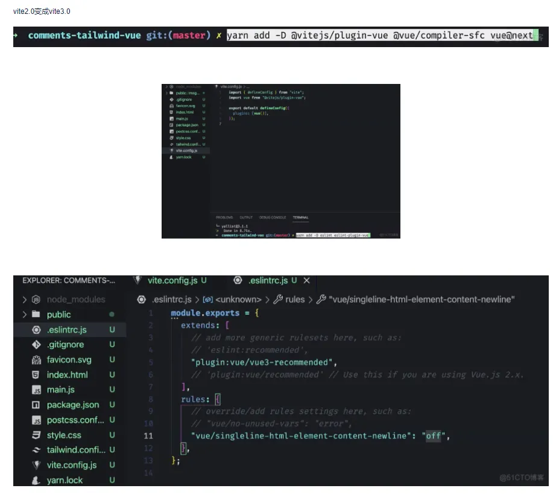
Task: Open style.css in the explorer
Action: pyautogui.click(x=64, y=435)
